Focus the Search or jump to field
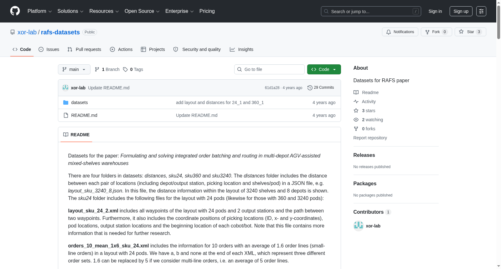 click(371, 11)
